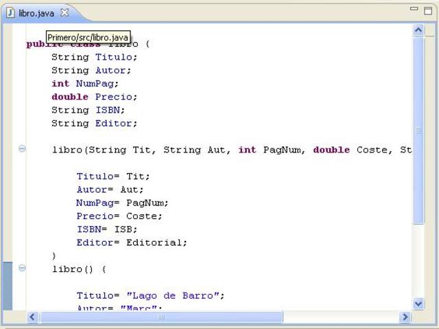Click the 'public' keyword

45,44
